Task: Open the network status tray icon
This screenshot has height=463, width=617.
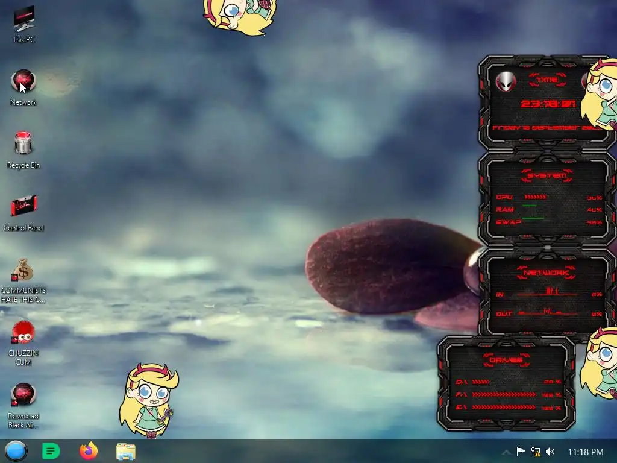Action: [536, 452]
